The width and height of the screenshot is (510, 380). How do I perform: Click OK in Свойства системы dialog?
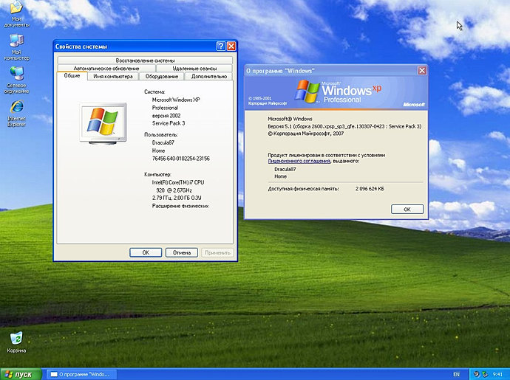click(x=146, y=252)
